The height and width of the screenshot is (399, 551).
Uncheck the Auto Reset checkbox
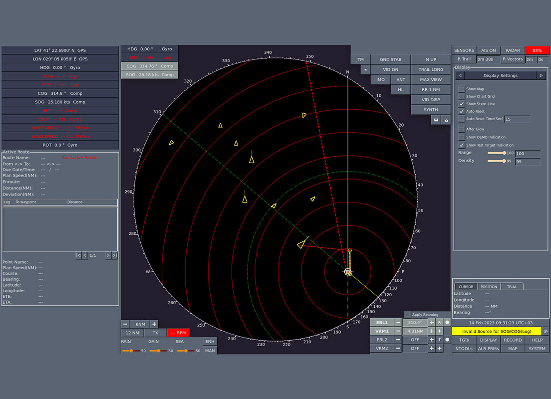click(x=461, y=111)
